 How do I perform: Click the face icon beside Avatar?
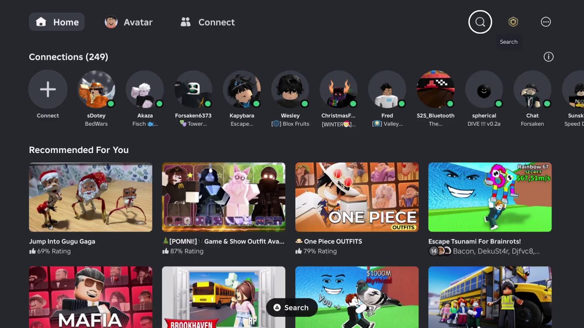[x=111, y=22]
